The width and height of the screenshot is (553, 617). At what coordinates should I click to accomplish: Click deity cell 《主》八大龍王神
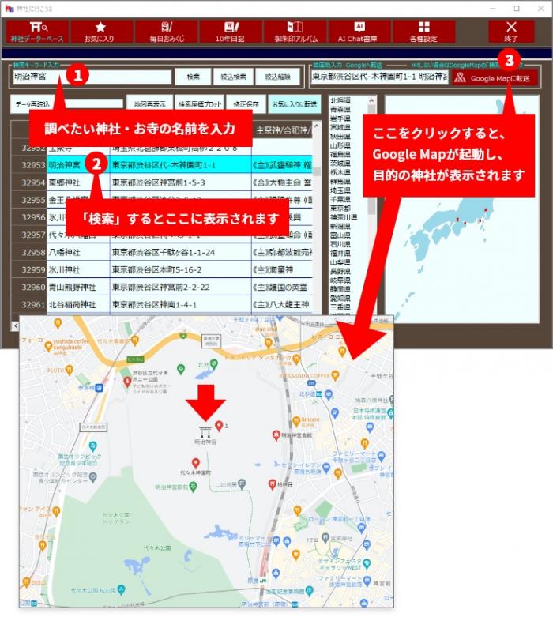click(282, 304)
